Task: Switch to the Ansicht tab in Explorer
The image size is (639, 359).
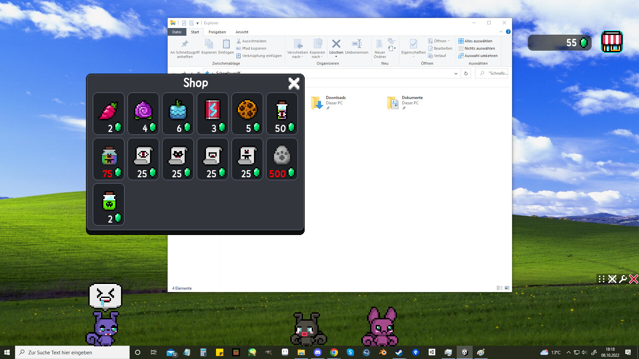Action: coord(241,32)
